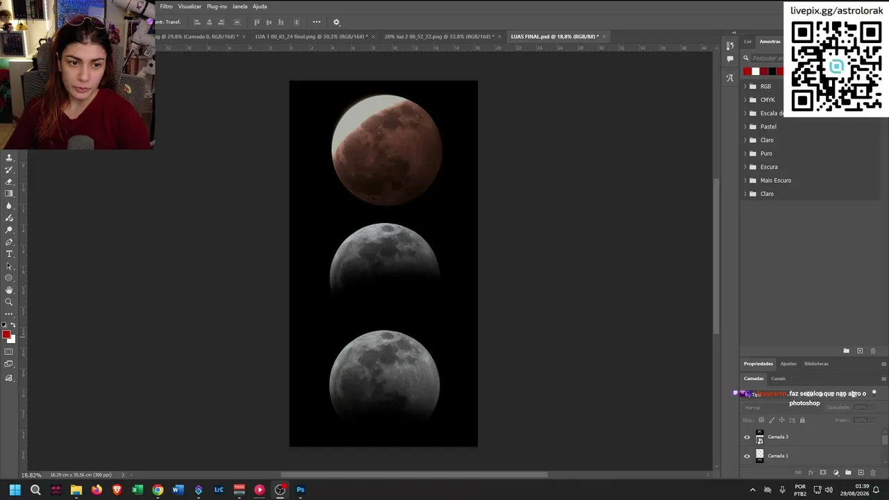Expand the CMYK swatch group
The height and width of the screenshot is (500, 889).
pos(745,100)
